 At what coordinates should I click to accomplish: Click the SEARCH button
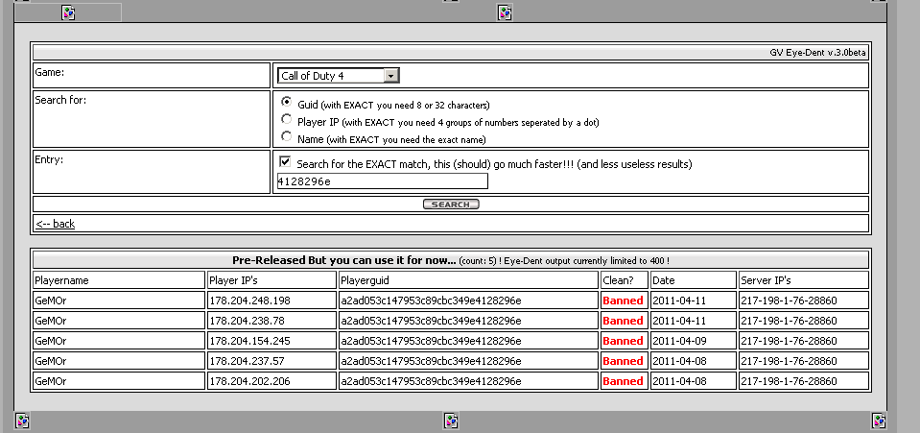tap(451, 204)
